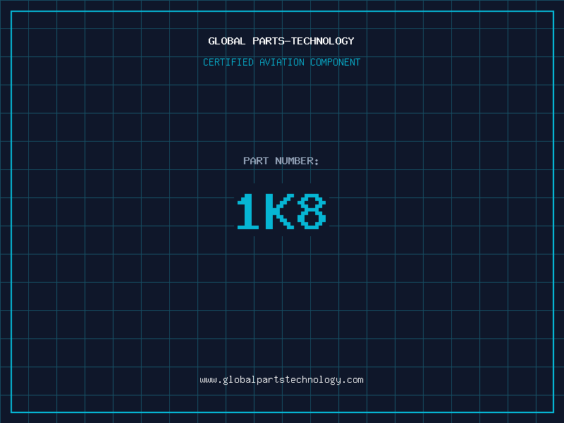Click globalpartstechnology in the bottom web address

(x=281, y=380)
